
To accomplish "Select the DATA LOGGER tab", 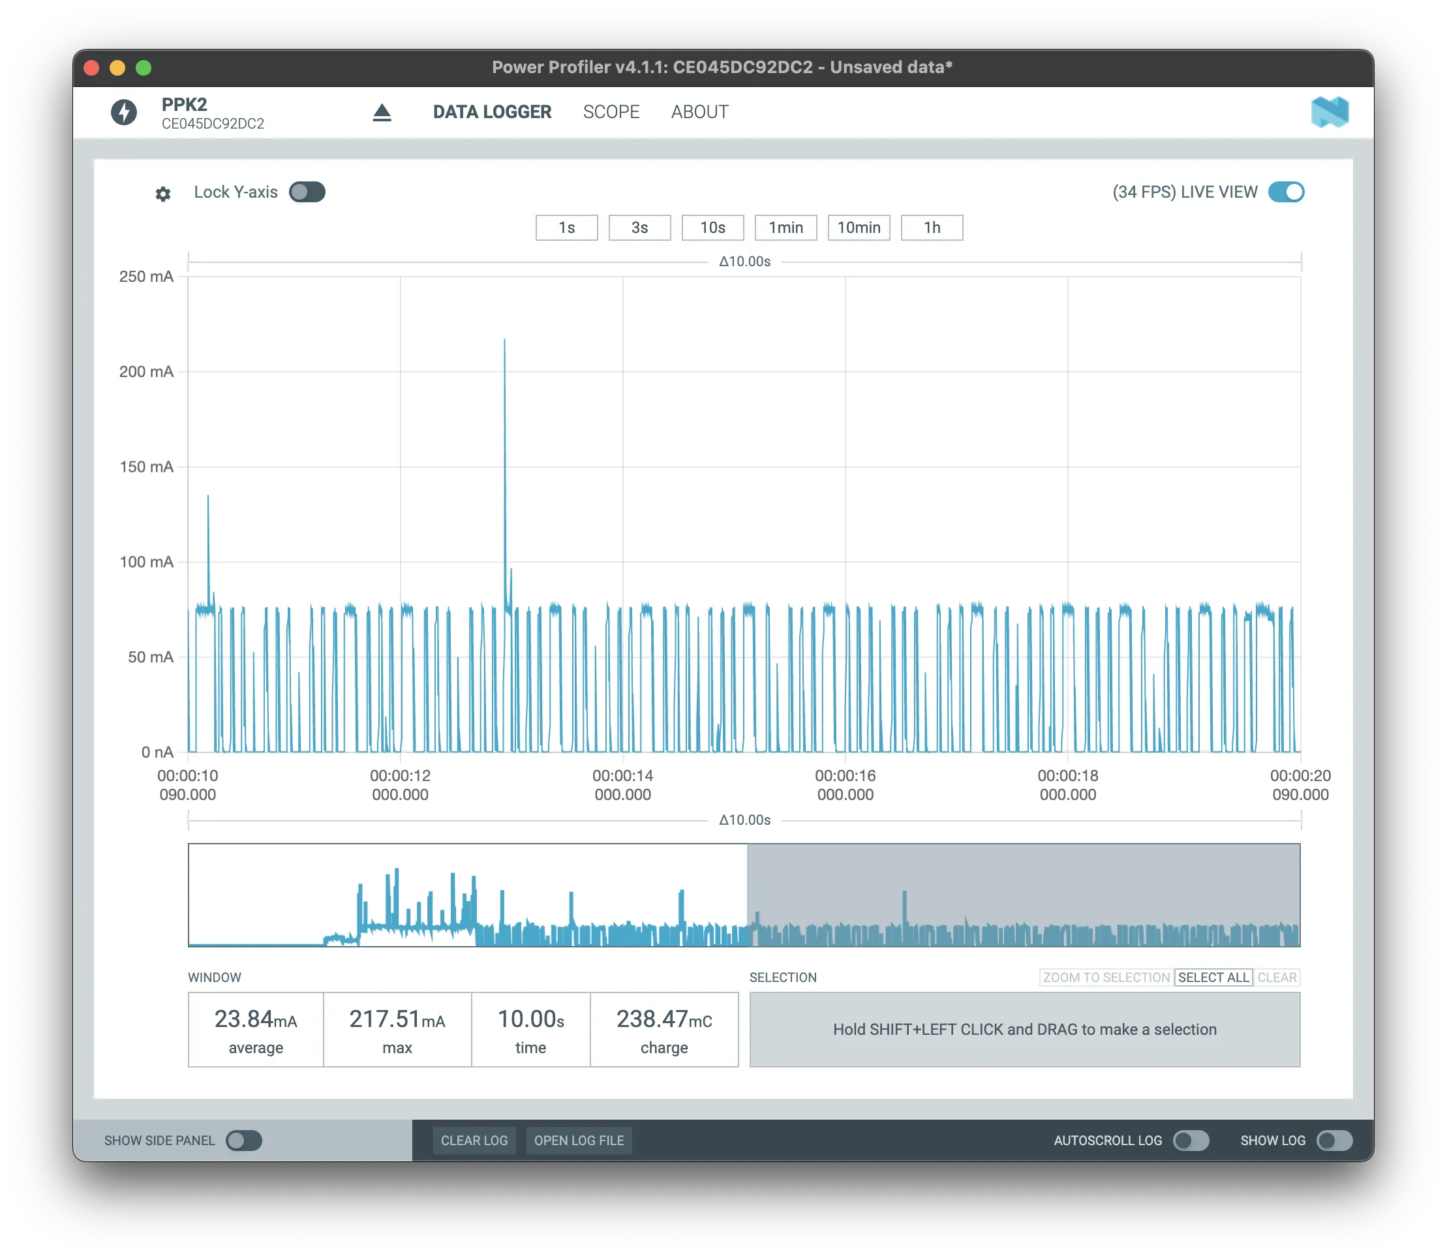I will [492, 112].
